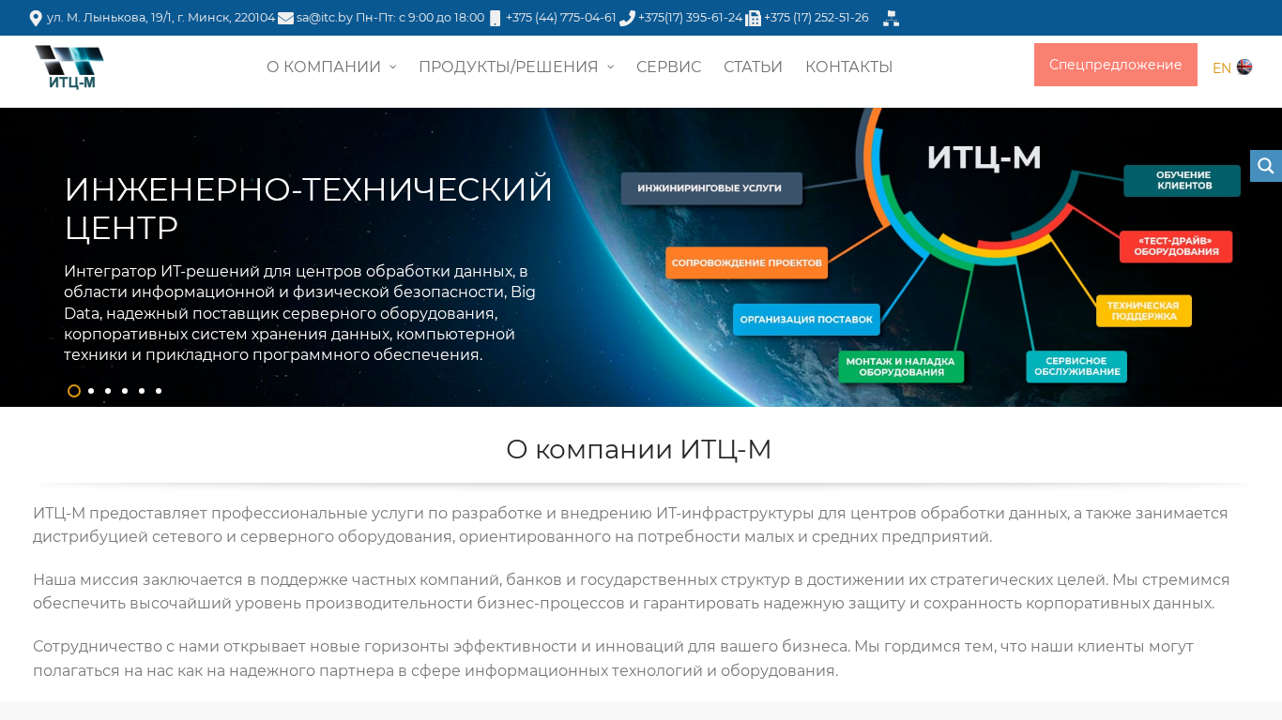Click the Спецпредложение button
Image resolution: width=1282 pixels, height=720 pixels.
coord(1116,65)
